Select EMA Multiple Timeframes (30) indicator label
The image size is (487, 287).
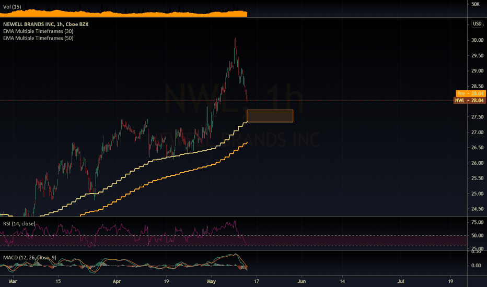(x=38, y=31)
